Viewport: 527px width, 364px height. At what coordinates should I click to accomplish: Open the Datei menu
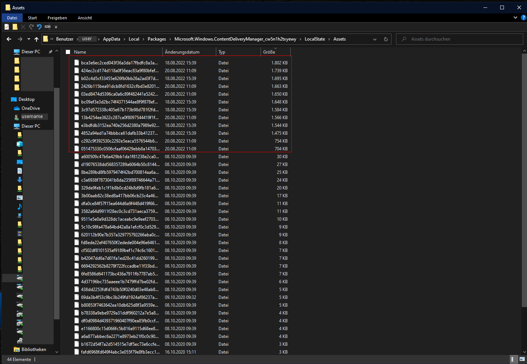pyautogui.click(x=12, y=18)
